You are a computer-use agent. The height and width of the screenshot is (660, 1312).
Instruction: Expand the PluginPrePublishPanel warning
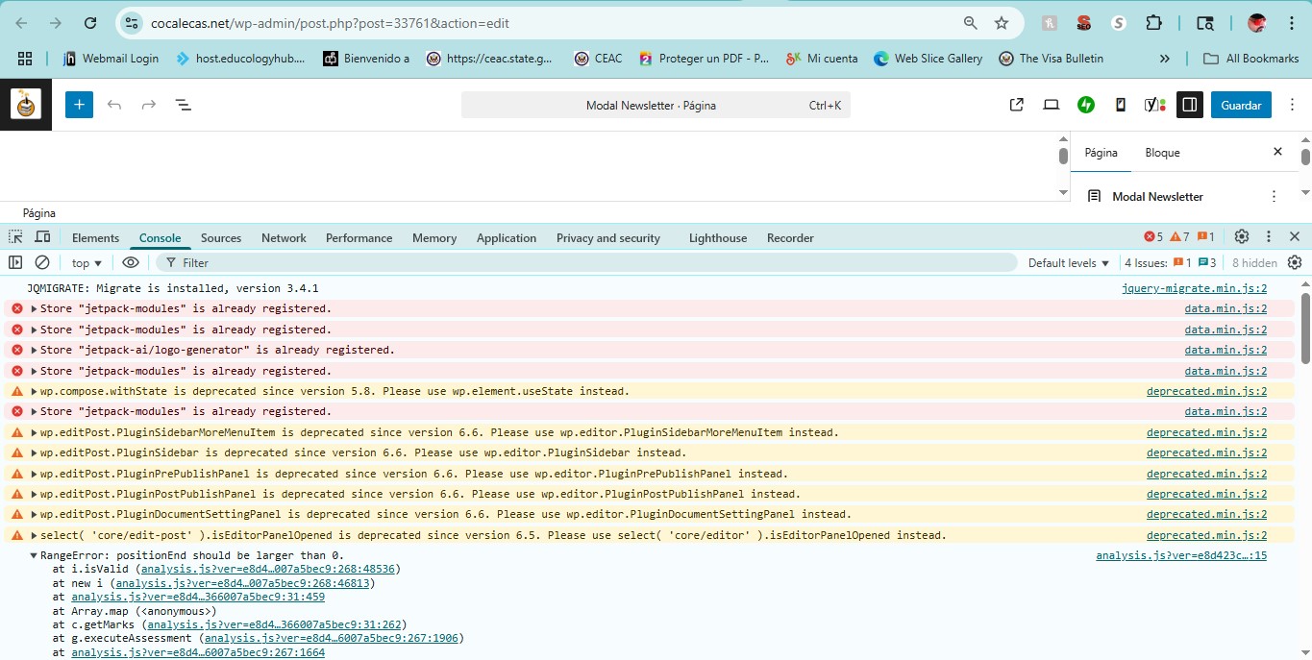click(x=35, y=474)
